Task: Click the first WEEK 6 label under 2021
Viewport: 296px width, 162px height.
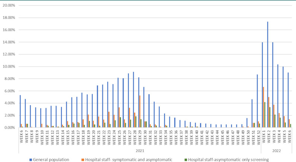Action: [21, 136]
